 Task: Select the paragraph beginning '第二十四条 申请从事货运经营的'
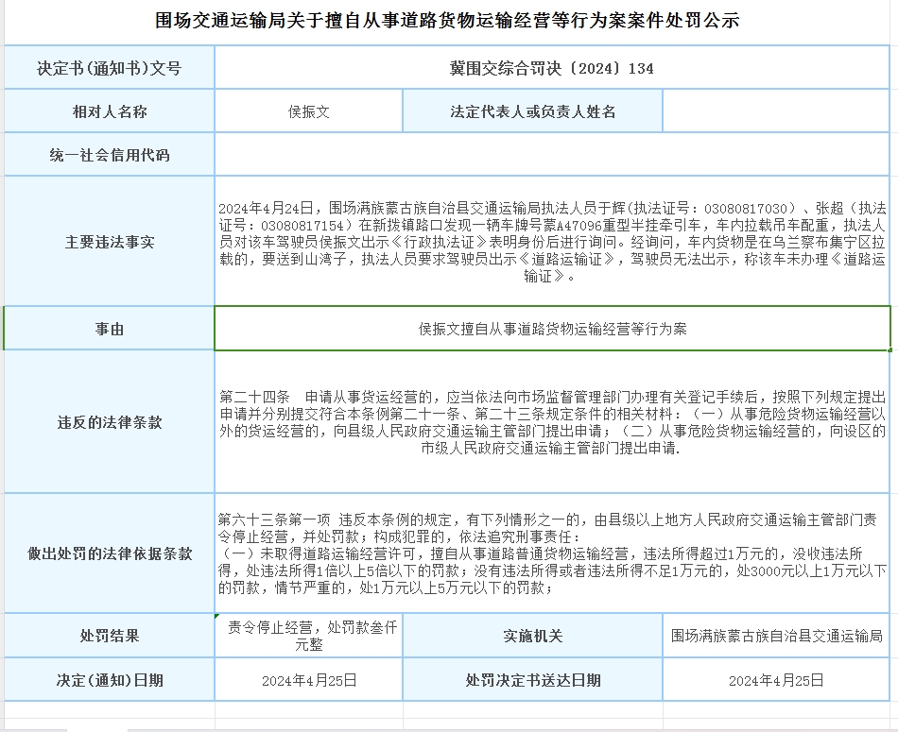coord(551,422)
